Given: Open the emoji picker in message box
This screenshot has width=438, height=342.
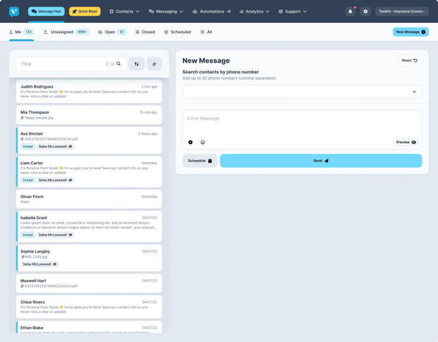Looking at the screenshot, I should (203, 142).
